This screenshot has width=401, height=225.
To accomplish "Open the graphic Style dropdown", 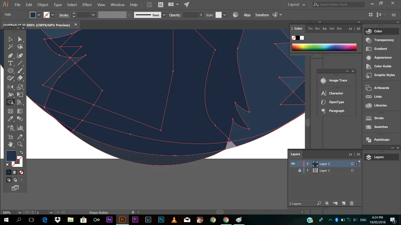I will 224,15.
